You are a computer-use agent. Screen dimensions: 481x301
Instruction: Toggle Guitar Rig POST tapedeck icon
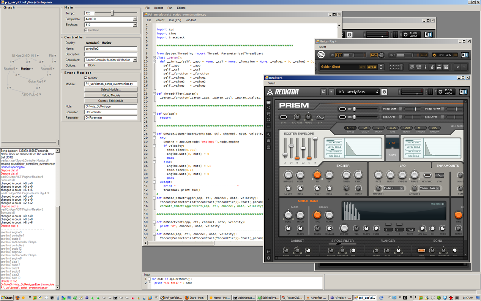[419, 67]
